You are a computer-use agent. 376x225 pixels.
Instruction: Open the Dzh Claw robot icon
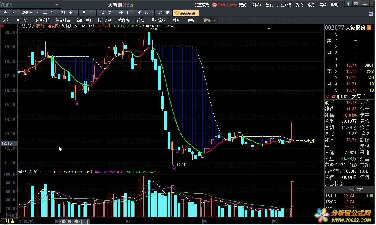[215, 5]
